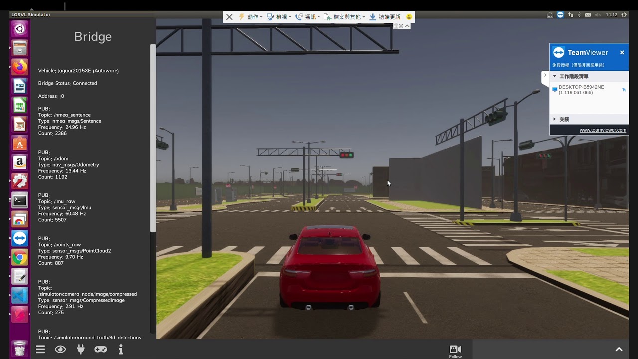Open the gamepad controls icon
This screenshot has width=638, height=359.
pos(101,350)
